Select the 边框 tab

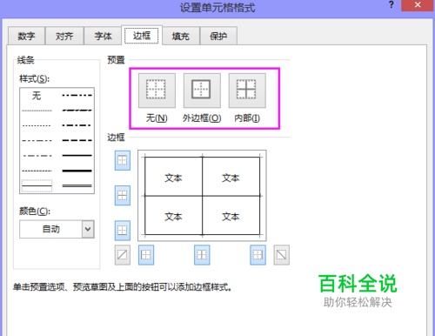tap(142, 36)
